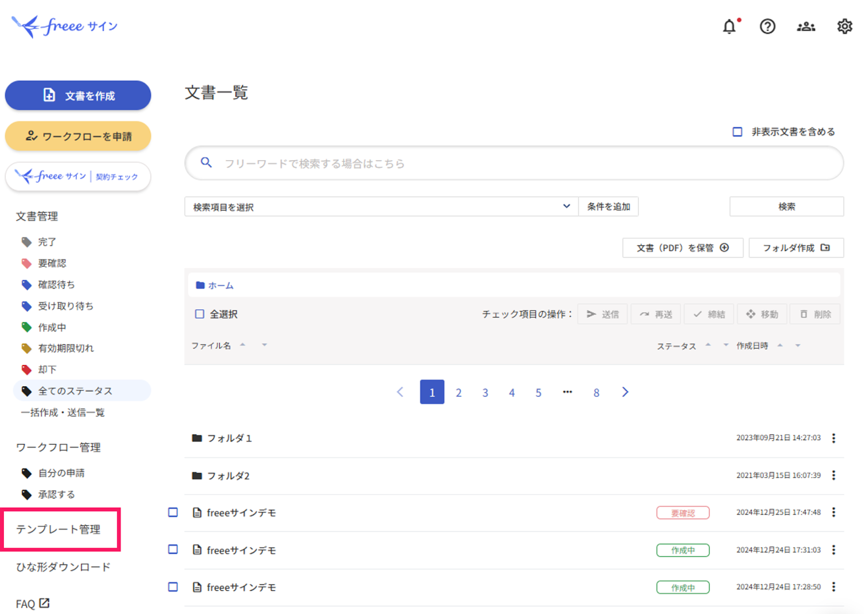Open the settings gear icon
The height and width of the screenshot is (614, 864).
(845, 26)
